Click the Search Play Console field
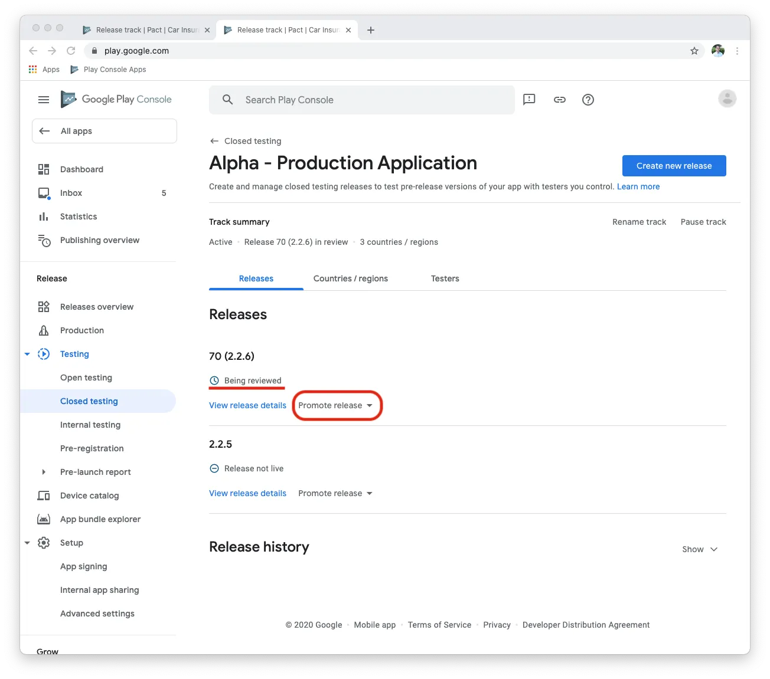 tap(361, 100)
